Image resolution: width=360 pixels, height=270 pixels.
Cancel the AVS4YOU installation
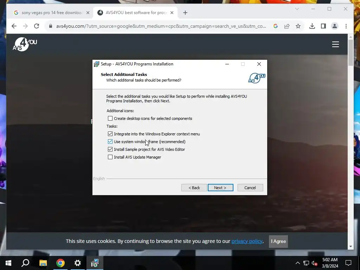point(250,188)
